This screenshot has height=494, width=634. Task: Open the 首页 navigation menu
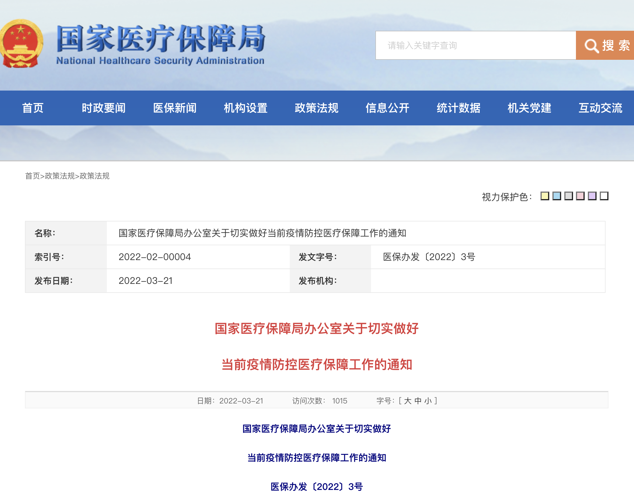click(x=33, y=108)
